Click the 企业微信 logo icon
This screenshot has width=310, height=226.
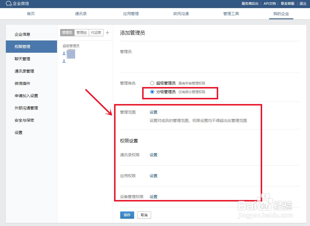(9, 4)
